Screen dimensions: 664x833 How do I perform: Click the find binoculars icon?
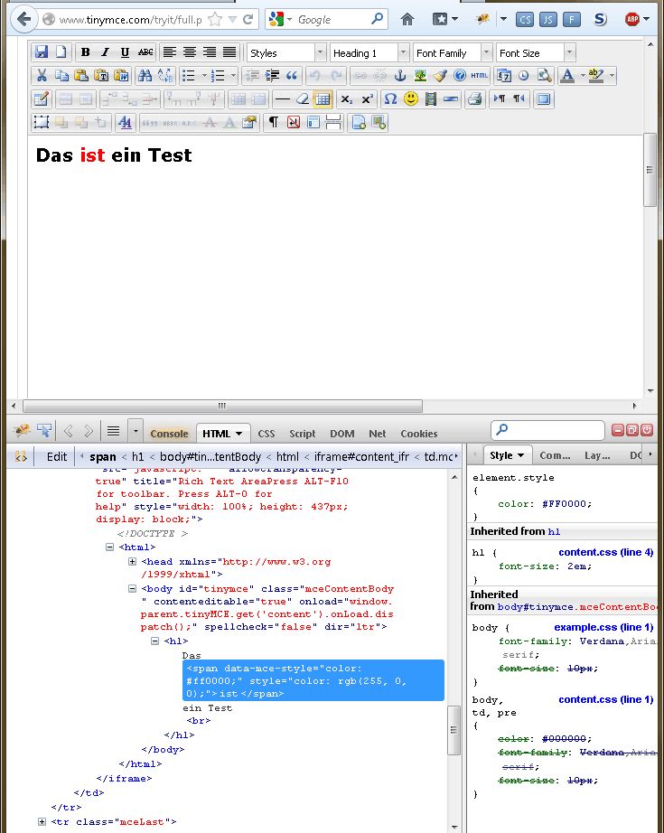(145, 75)
